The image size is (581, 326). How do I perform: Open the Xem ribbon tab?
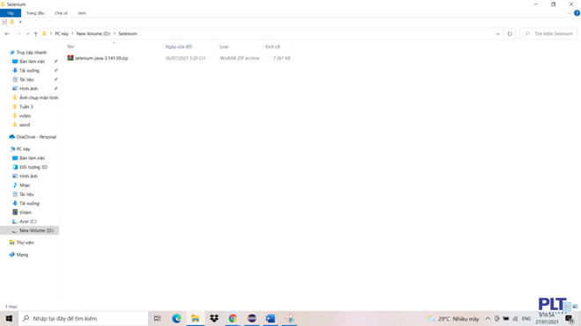click(82, 13)
